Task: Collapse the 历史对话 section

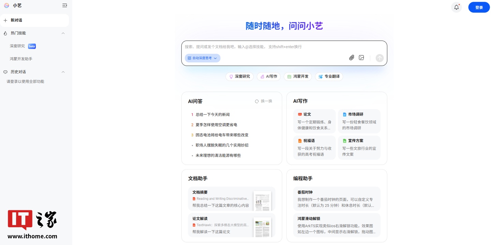Action: 63,72
